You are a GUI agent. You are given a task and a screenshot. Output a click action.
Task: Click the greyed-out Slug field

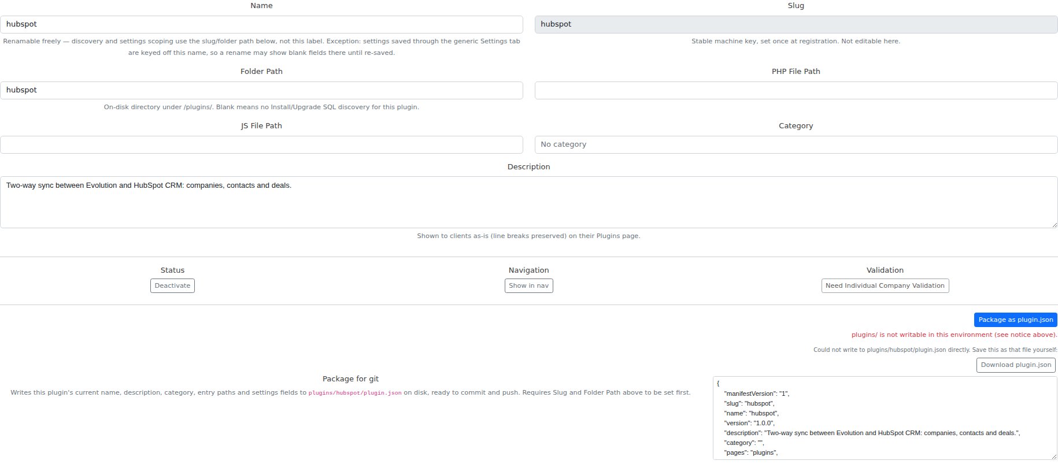click(796, 24)
